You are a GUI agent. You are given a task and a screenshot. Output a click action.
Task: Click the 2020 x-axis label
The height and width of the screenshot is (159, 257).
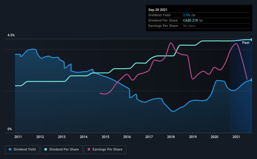pyautogui.click(x=214, y=137)
